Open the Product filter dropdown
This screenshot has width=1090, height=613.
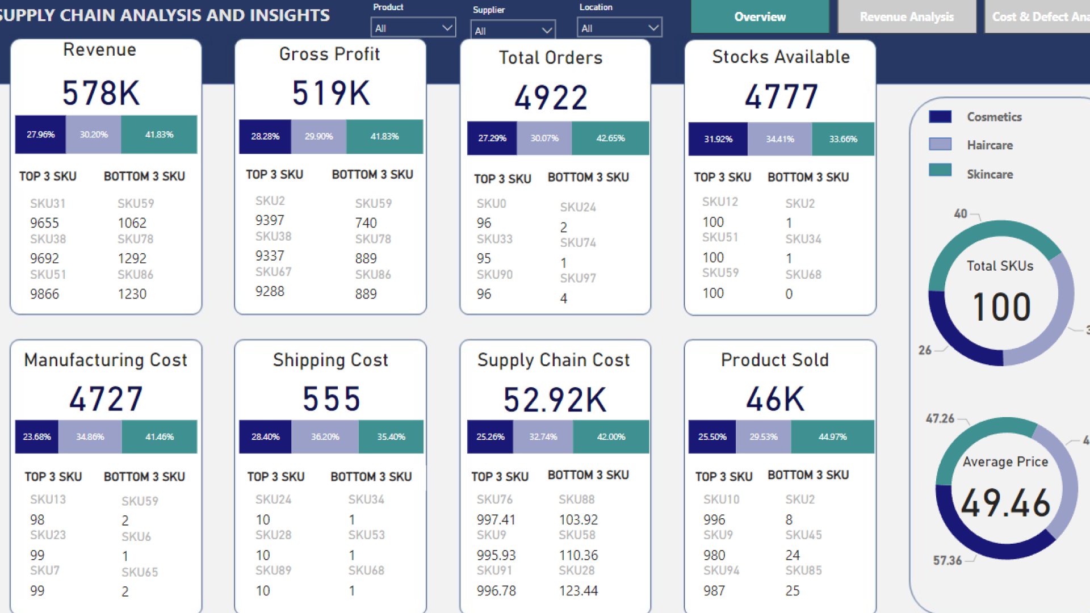coord(413,28)
